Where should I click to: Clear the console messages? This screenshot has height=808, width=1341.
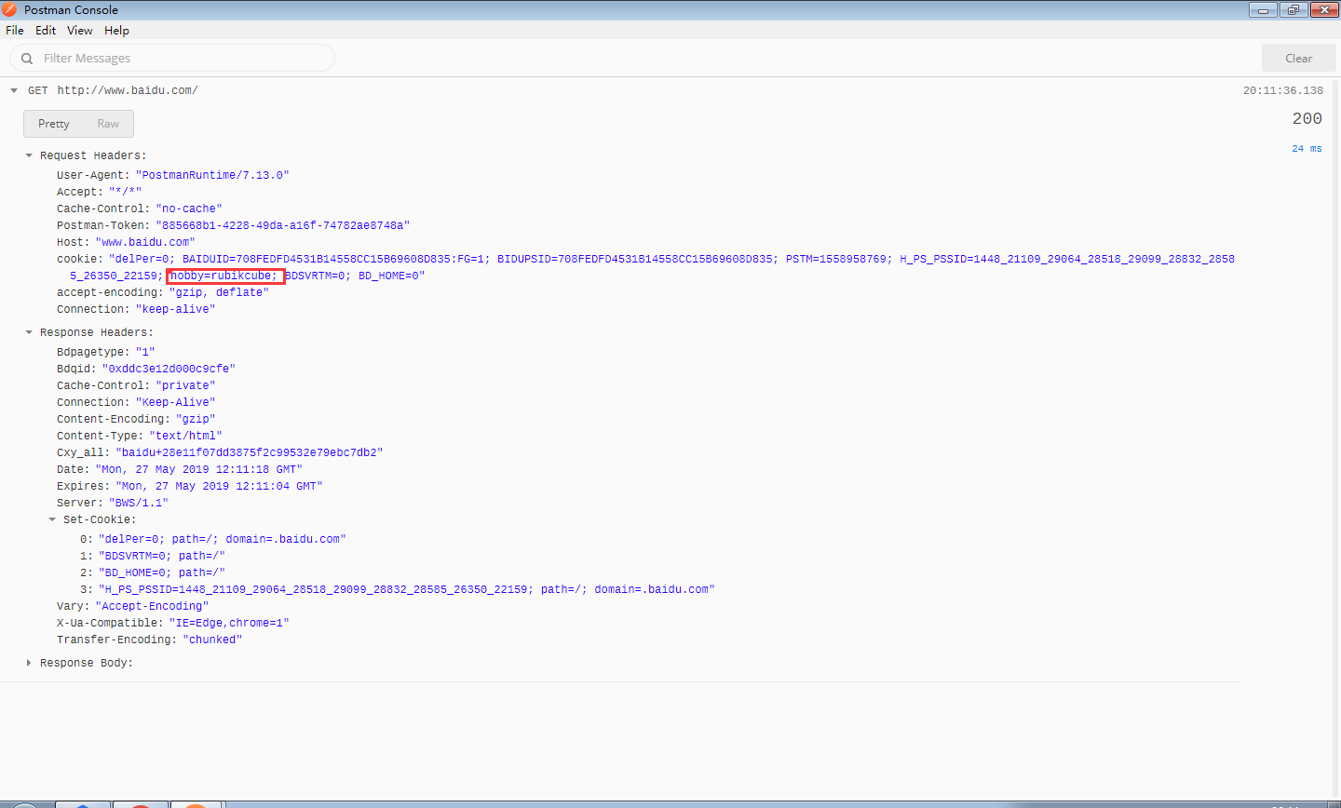point(1298,58)
